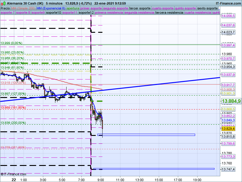Click the 13.747,4 price label
This screenshot has width=242, height=182.
click(228, 169)
